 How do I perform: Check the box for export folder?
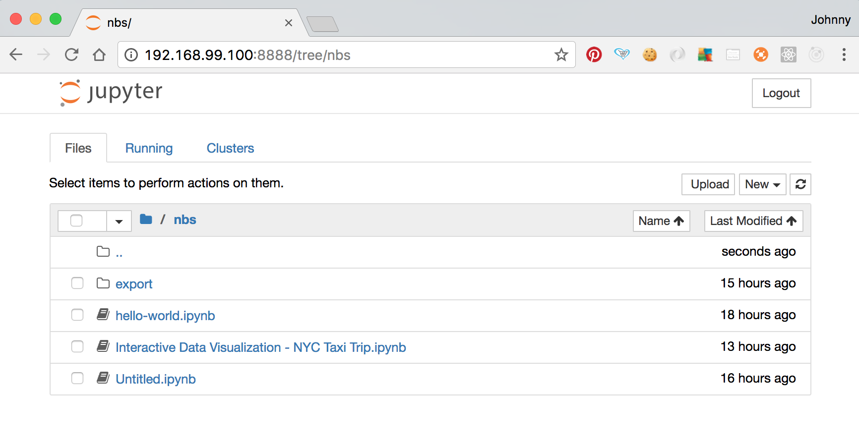[77, 283]
